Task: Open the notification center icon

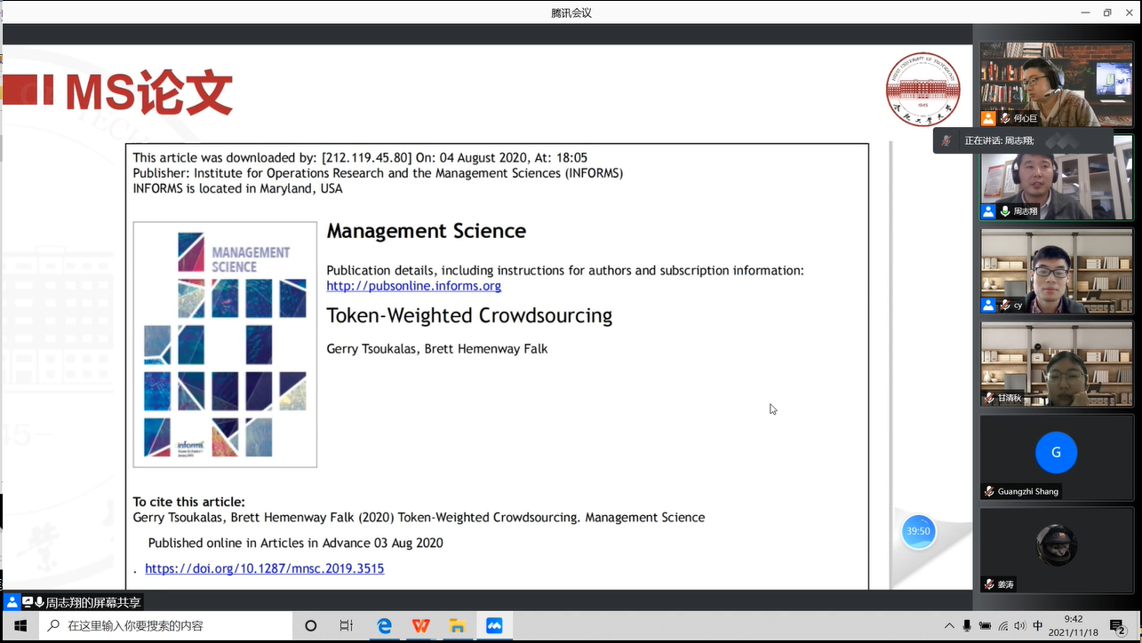Action: coord(1117,626)
